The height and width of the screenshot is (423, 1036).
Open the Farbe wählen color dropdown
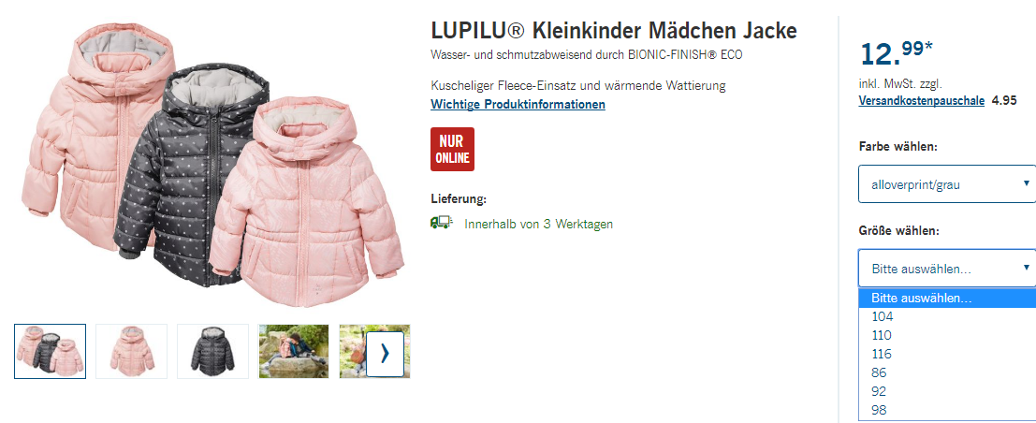click(x=947, y=183)
